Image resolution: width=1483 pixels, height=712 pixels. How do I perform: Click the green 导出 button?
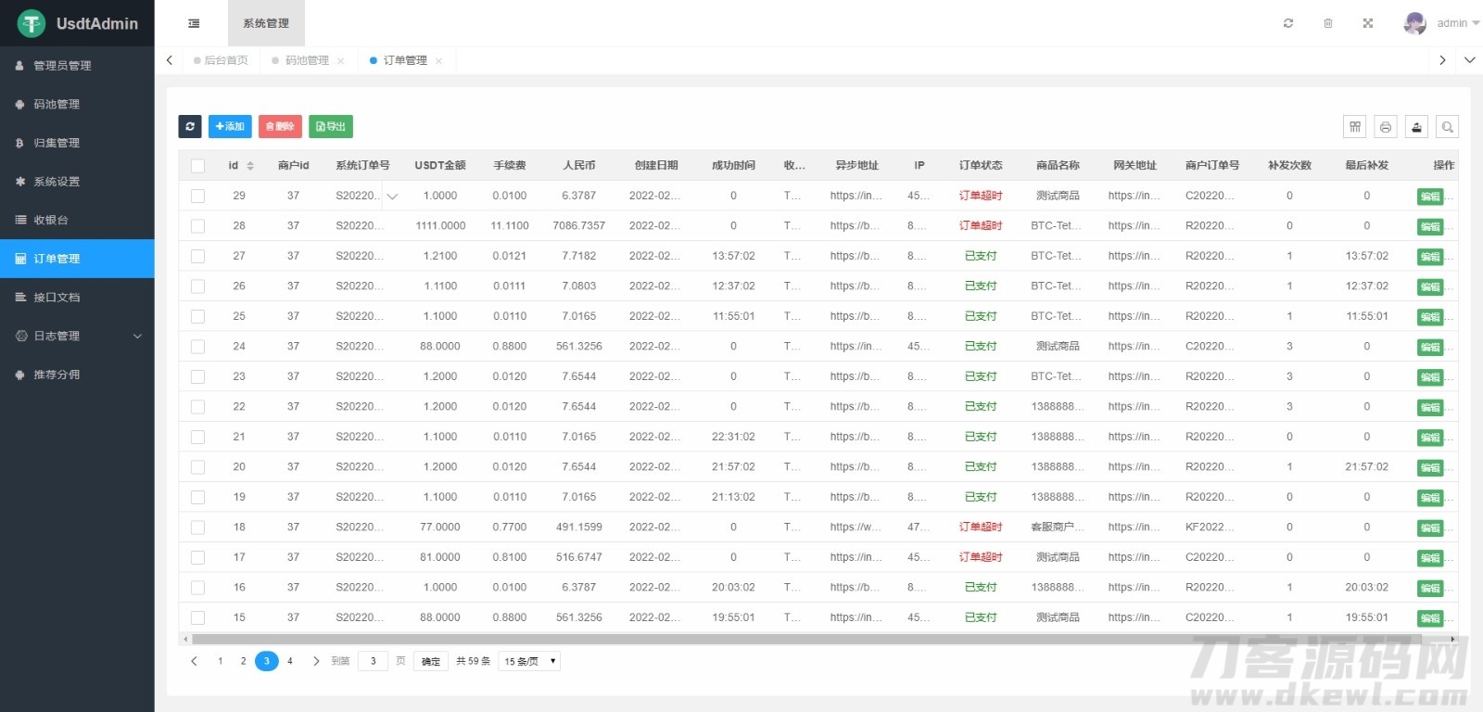coord(331,126)
